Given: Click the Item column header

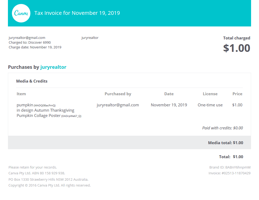Looking at the screenshot, I should [x=21, y=94].
